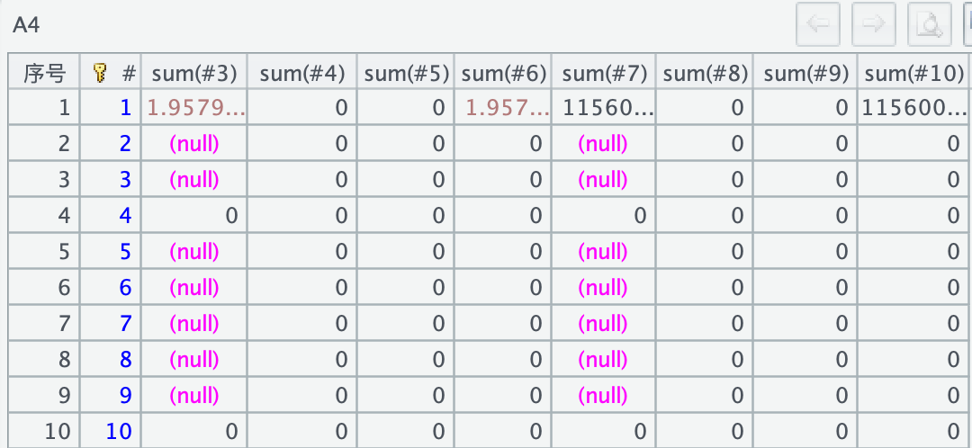
Task: Click the truncated 1.9579... cell in sum(#3)
Action: 195,108
